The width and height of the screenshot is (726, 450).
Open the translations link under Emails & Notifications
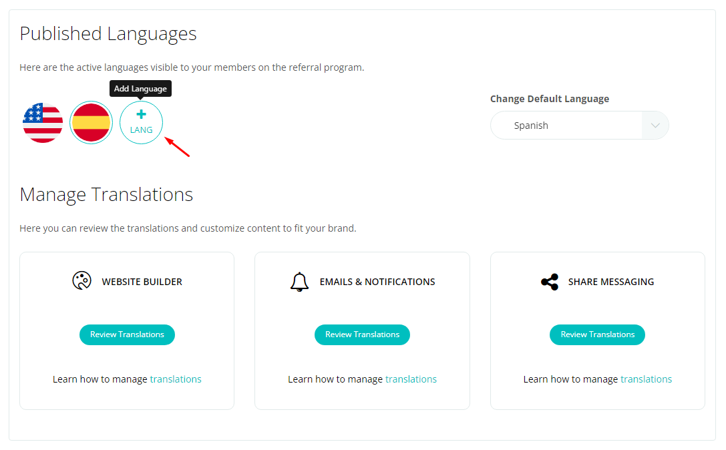(411, 379)
